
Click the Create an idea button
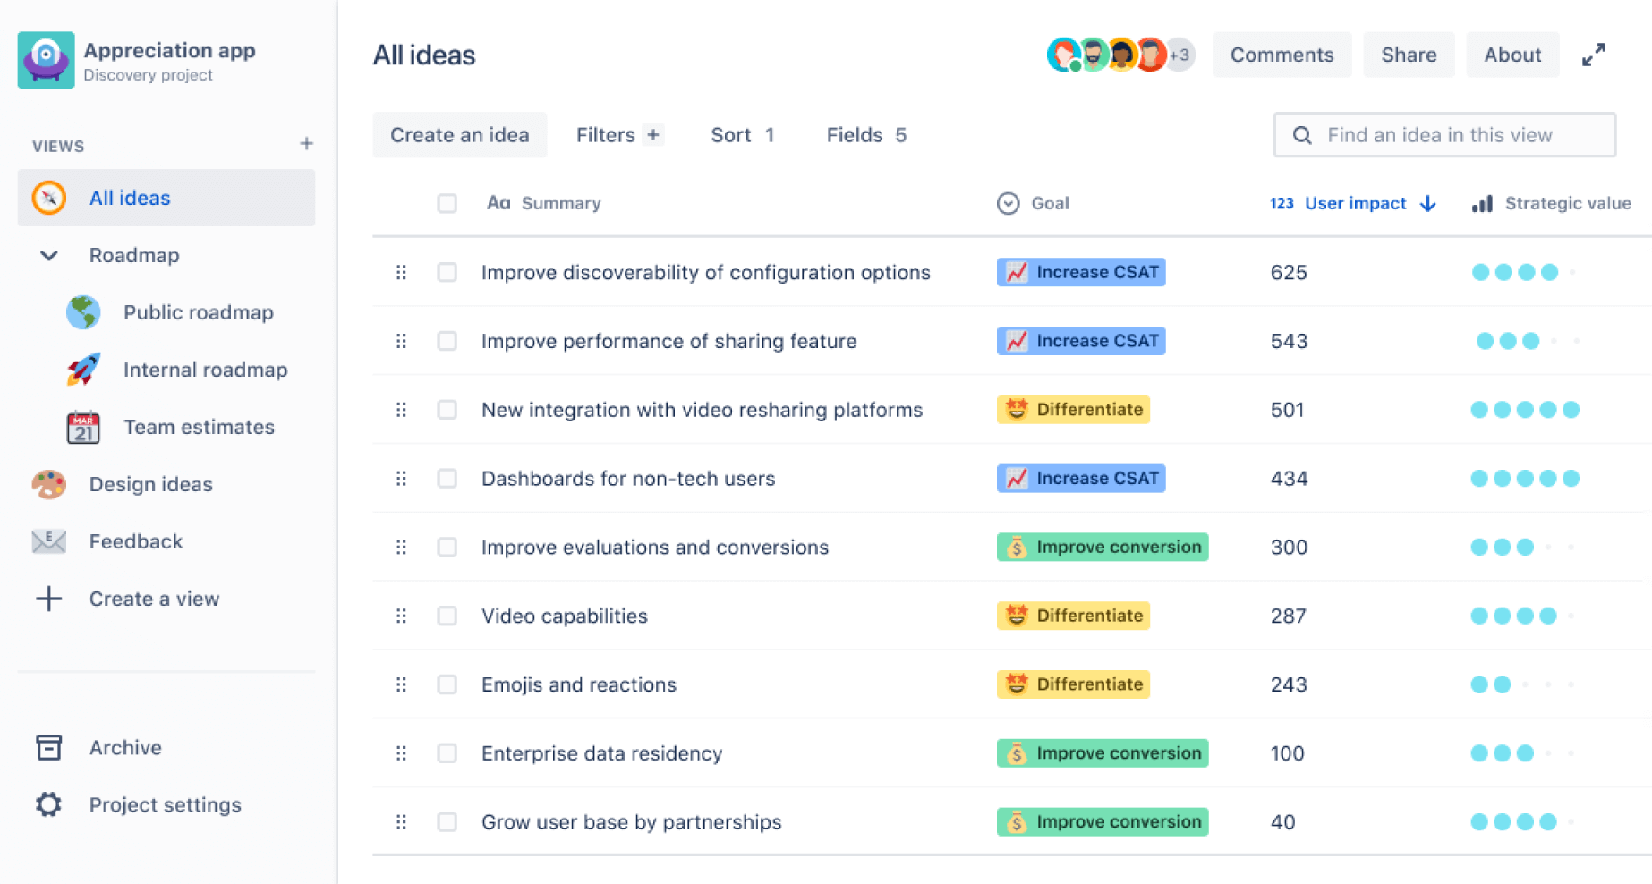[459, 135]
